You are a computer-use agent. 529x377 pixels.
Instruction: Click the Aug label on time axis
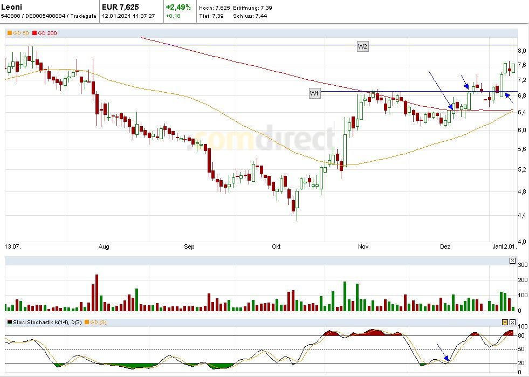tap(104, 247)
